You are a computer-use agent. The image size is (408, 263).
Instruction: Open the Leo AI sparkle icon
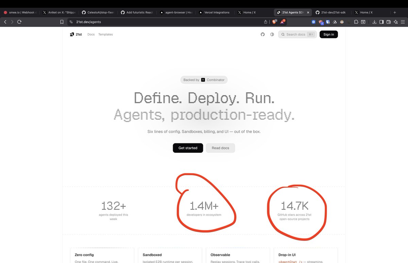pyautogui.click(x=396, y=22)
